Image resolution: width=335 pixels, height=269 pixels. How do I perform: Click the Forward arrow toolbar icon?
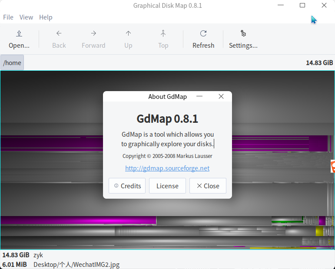tap(93, 33)
